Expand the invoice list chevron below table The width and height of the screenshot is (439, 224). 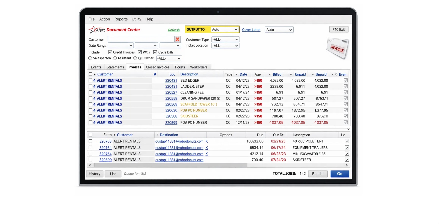348,129
